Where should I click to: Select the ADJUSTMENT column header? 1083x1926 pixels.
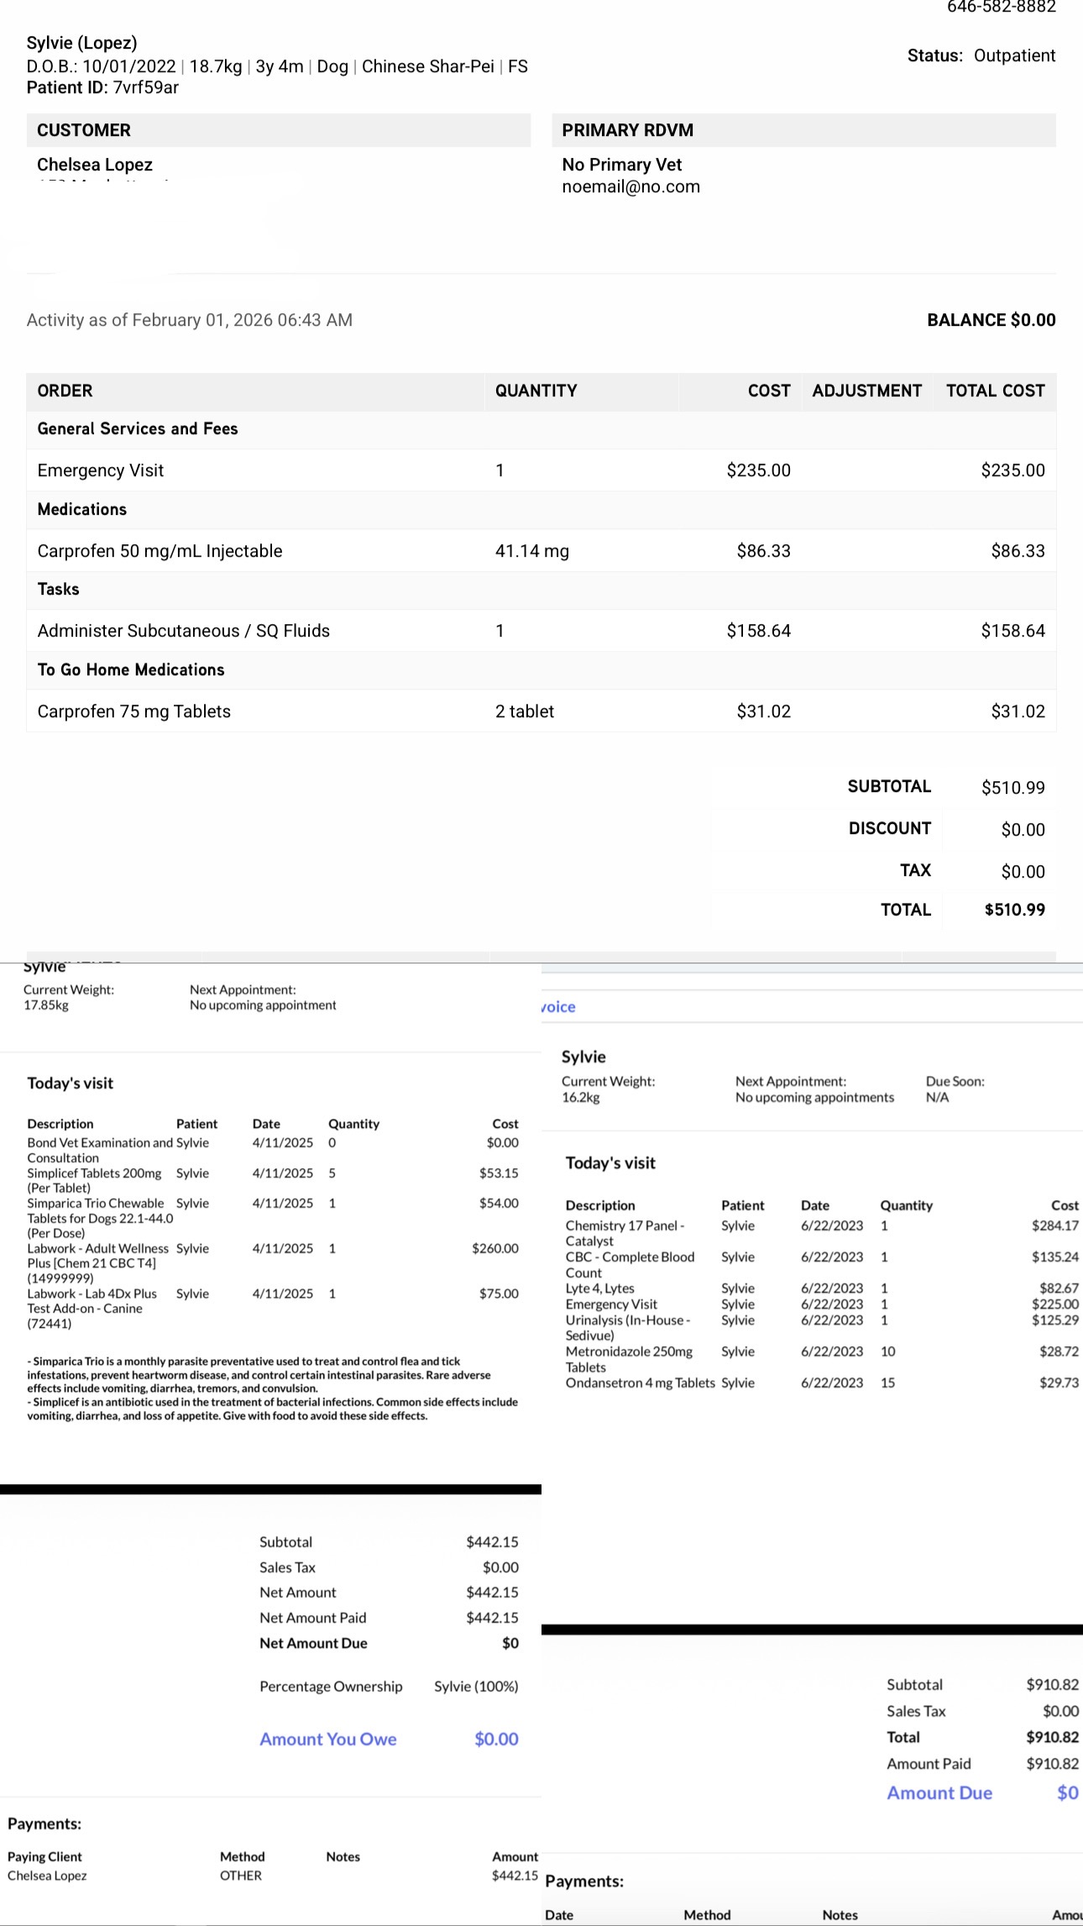click(x=866, y=391)
